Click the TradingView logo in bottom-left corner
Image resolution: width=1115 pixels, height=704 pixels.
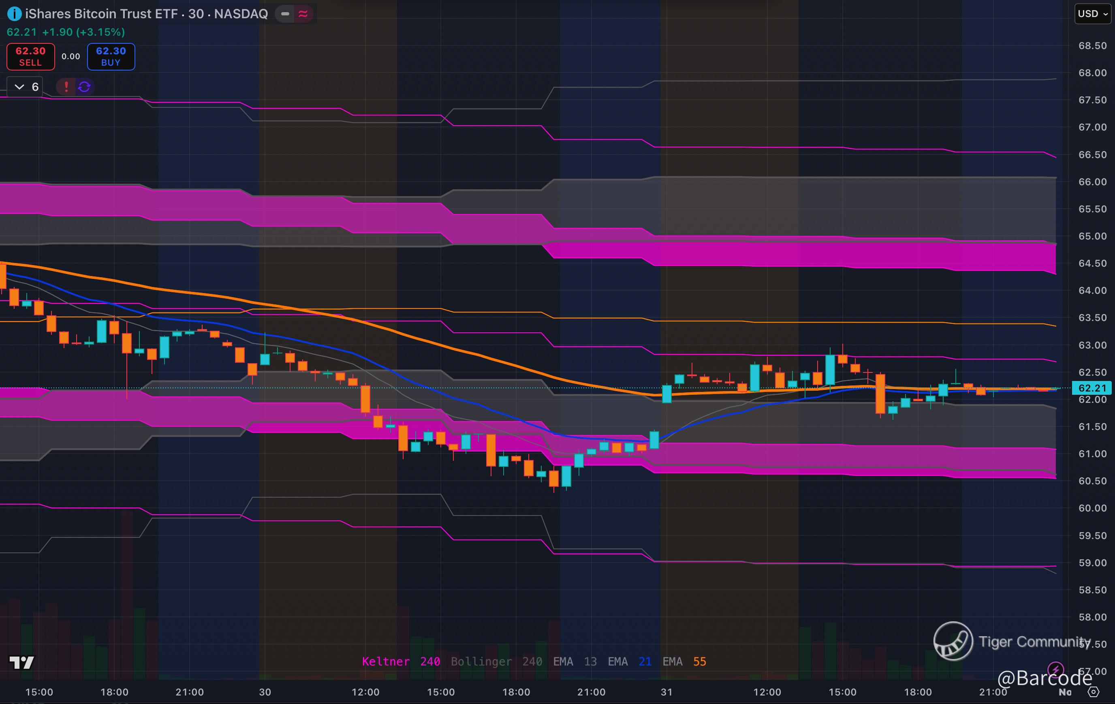click(x=21, y=662)
